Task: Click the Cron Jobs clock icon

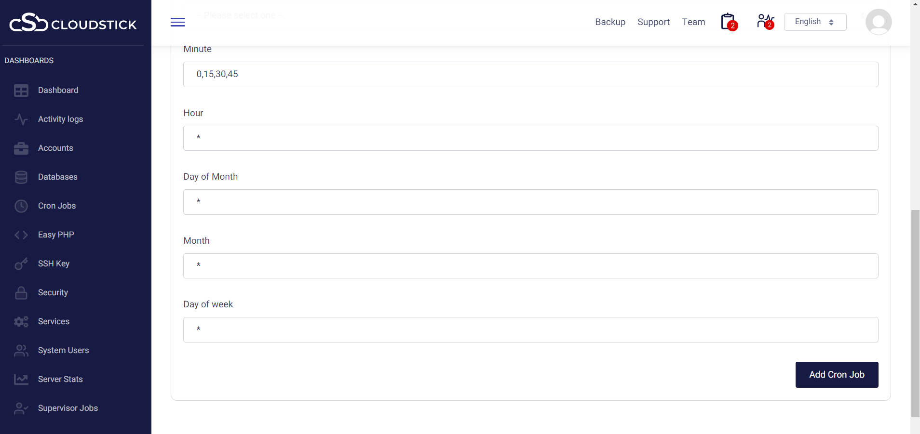Action: 21,206
